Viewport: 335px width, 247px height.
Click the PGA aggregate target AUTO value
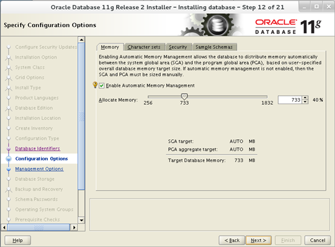point(236,150)
